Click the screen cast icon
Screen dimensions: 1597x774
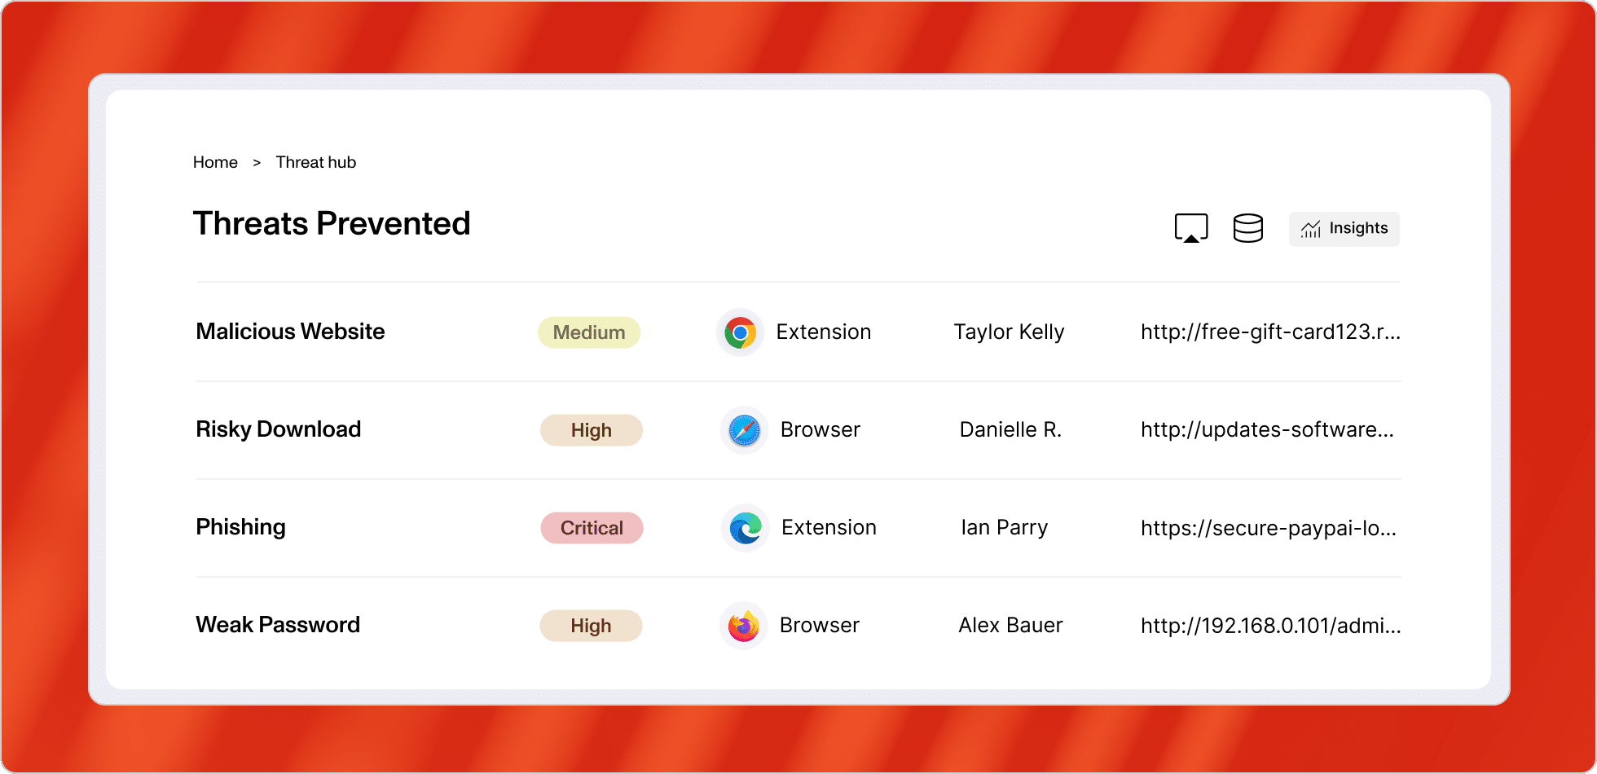(x=1190, y=228)
